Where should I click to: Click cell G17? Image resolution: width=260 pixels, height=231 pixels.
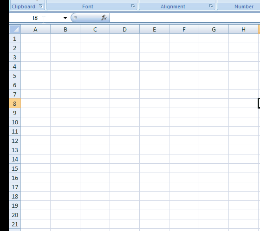pyautogui.click(x=214, y=187)
